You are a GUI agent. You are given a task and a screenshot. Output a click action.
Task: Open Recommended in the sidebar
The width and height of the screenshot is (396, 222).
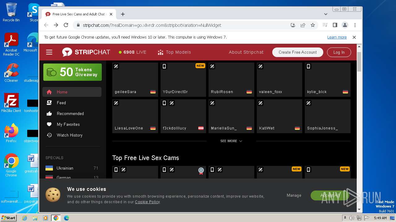click(x=72, y=113)
